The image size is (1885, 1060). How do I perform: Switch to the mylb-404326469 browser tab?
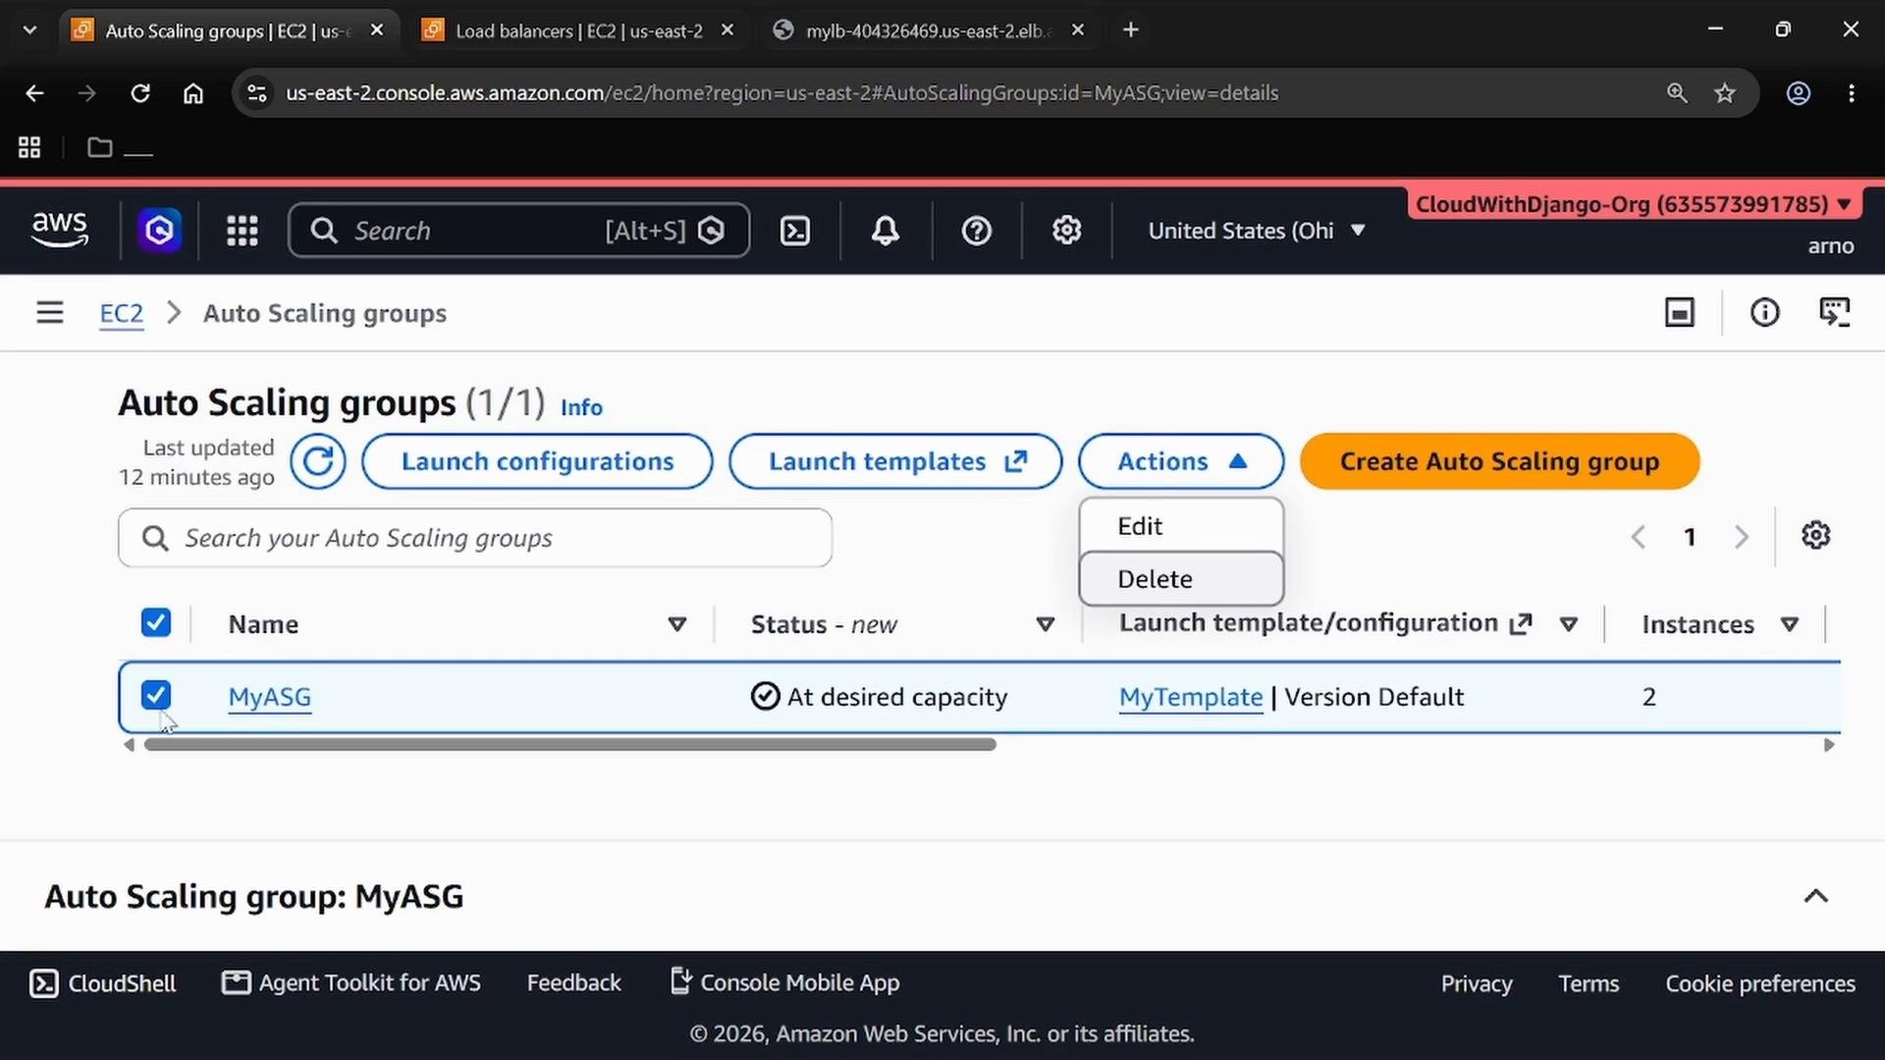point(928,30)
